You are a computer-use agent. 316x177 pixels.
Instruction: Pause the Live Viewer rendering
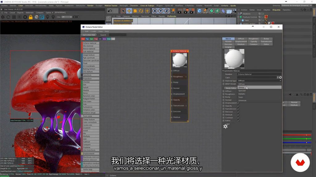14,17
